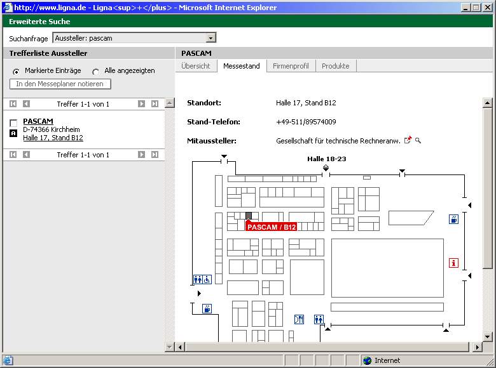The height and width of the screenshot is (368, 496).
Task: Click the highlighted grey stand B12 on map
Action: (249, 216)
